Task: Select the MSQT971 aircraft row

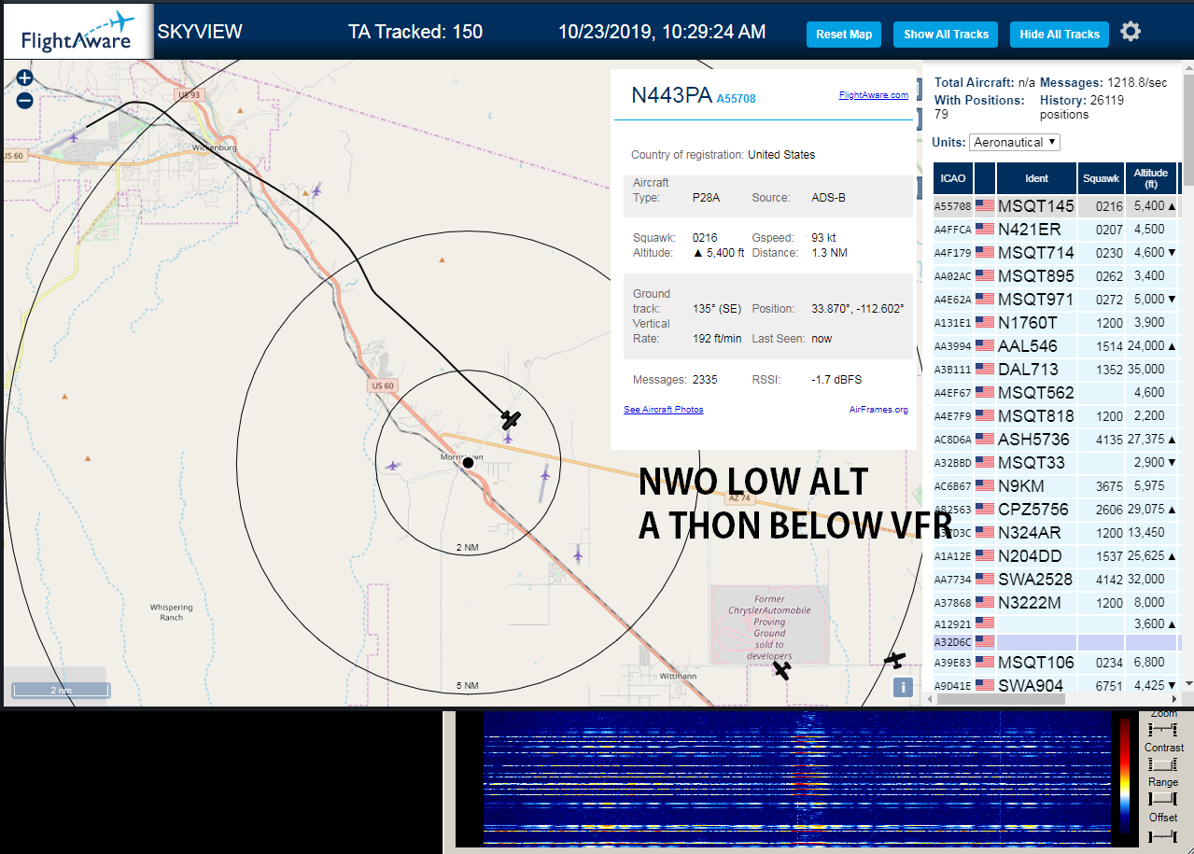Action: click(x=1057, y=299)
